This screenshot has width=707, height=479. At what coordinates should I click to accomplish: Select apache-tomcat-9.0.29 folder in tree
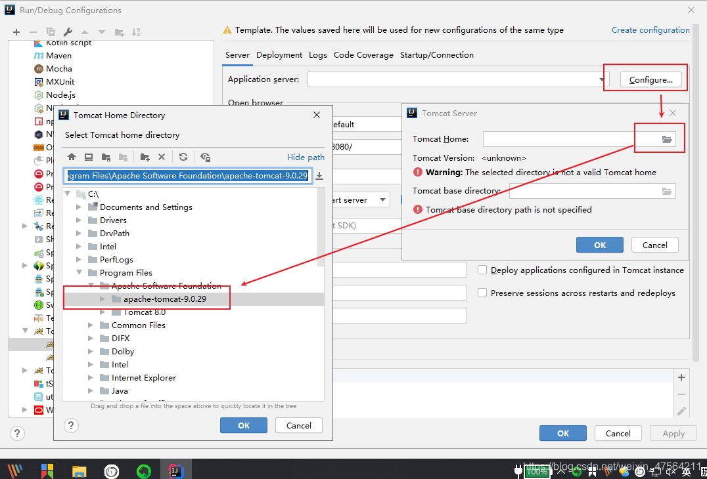click(x=164, y=299)
